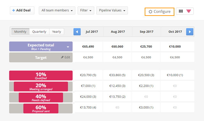This screenshot has width=204, height=121.
Task: Click the previous month arrow
Action: pos(77,32)
